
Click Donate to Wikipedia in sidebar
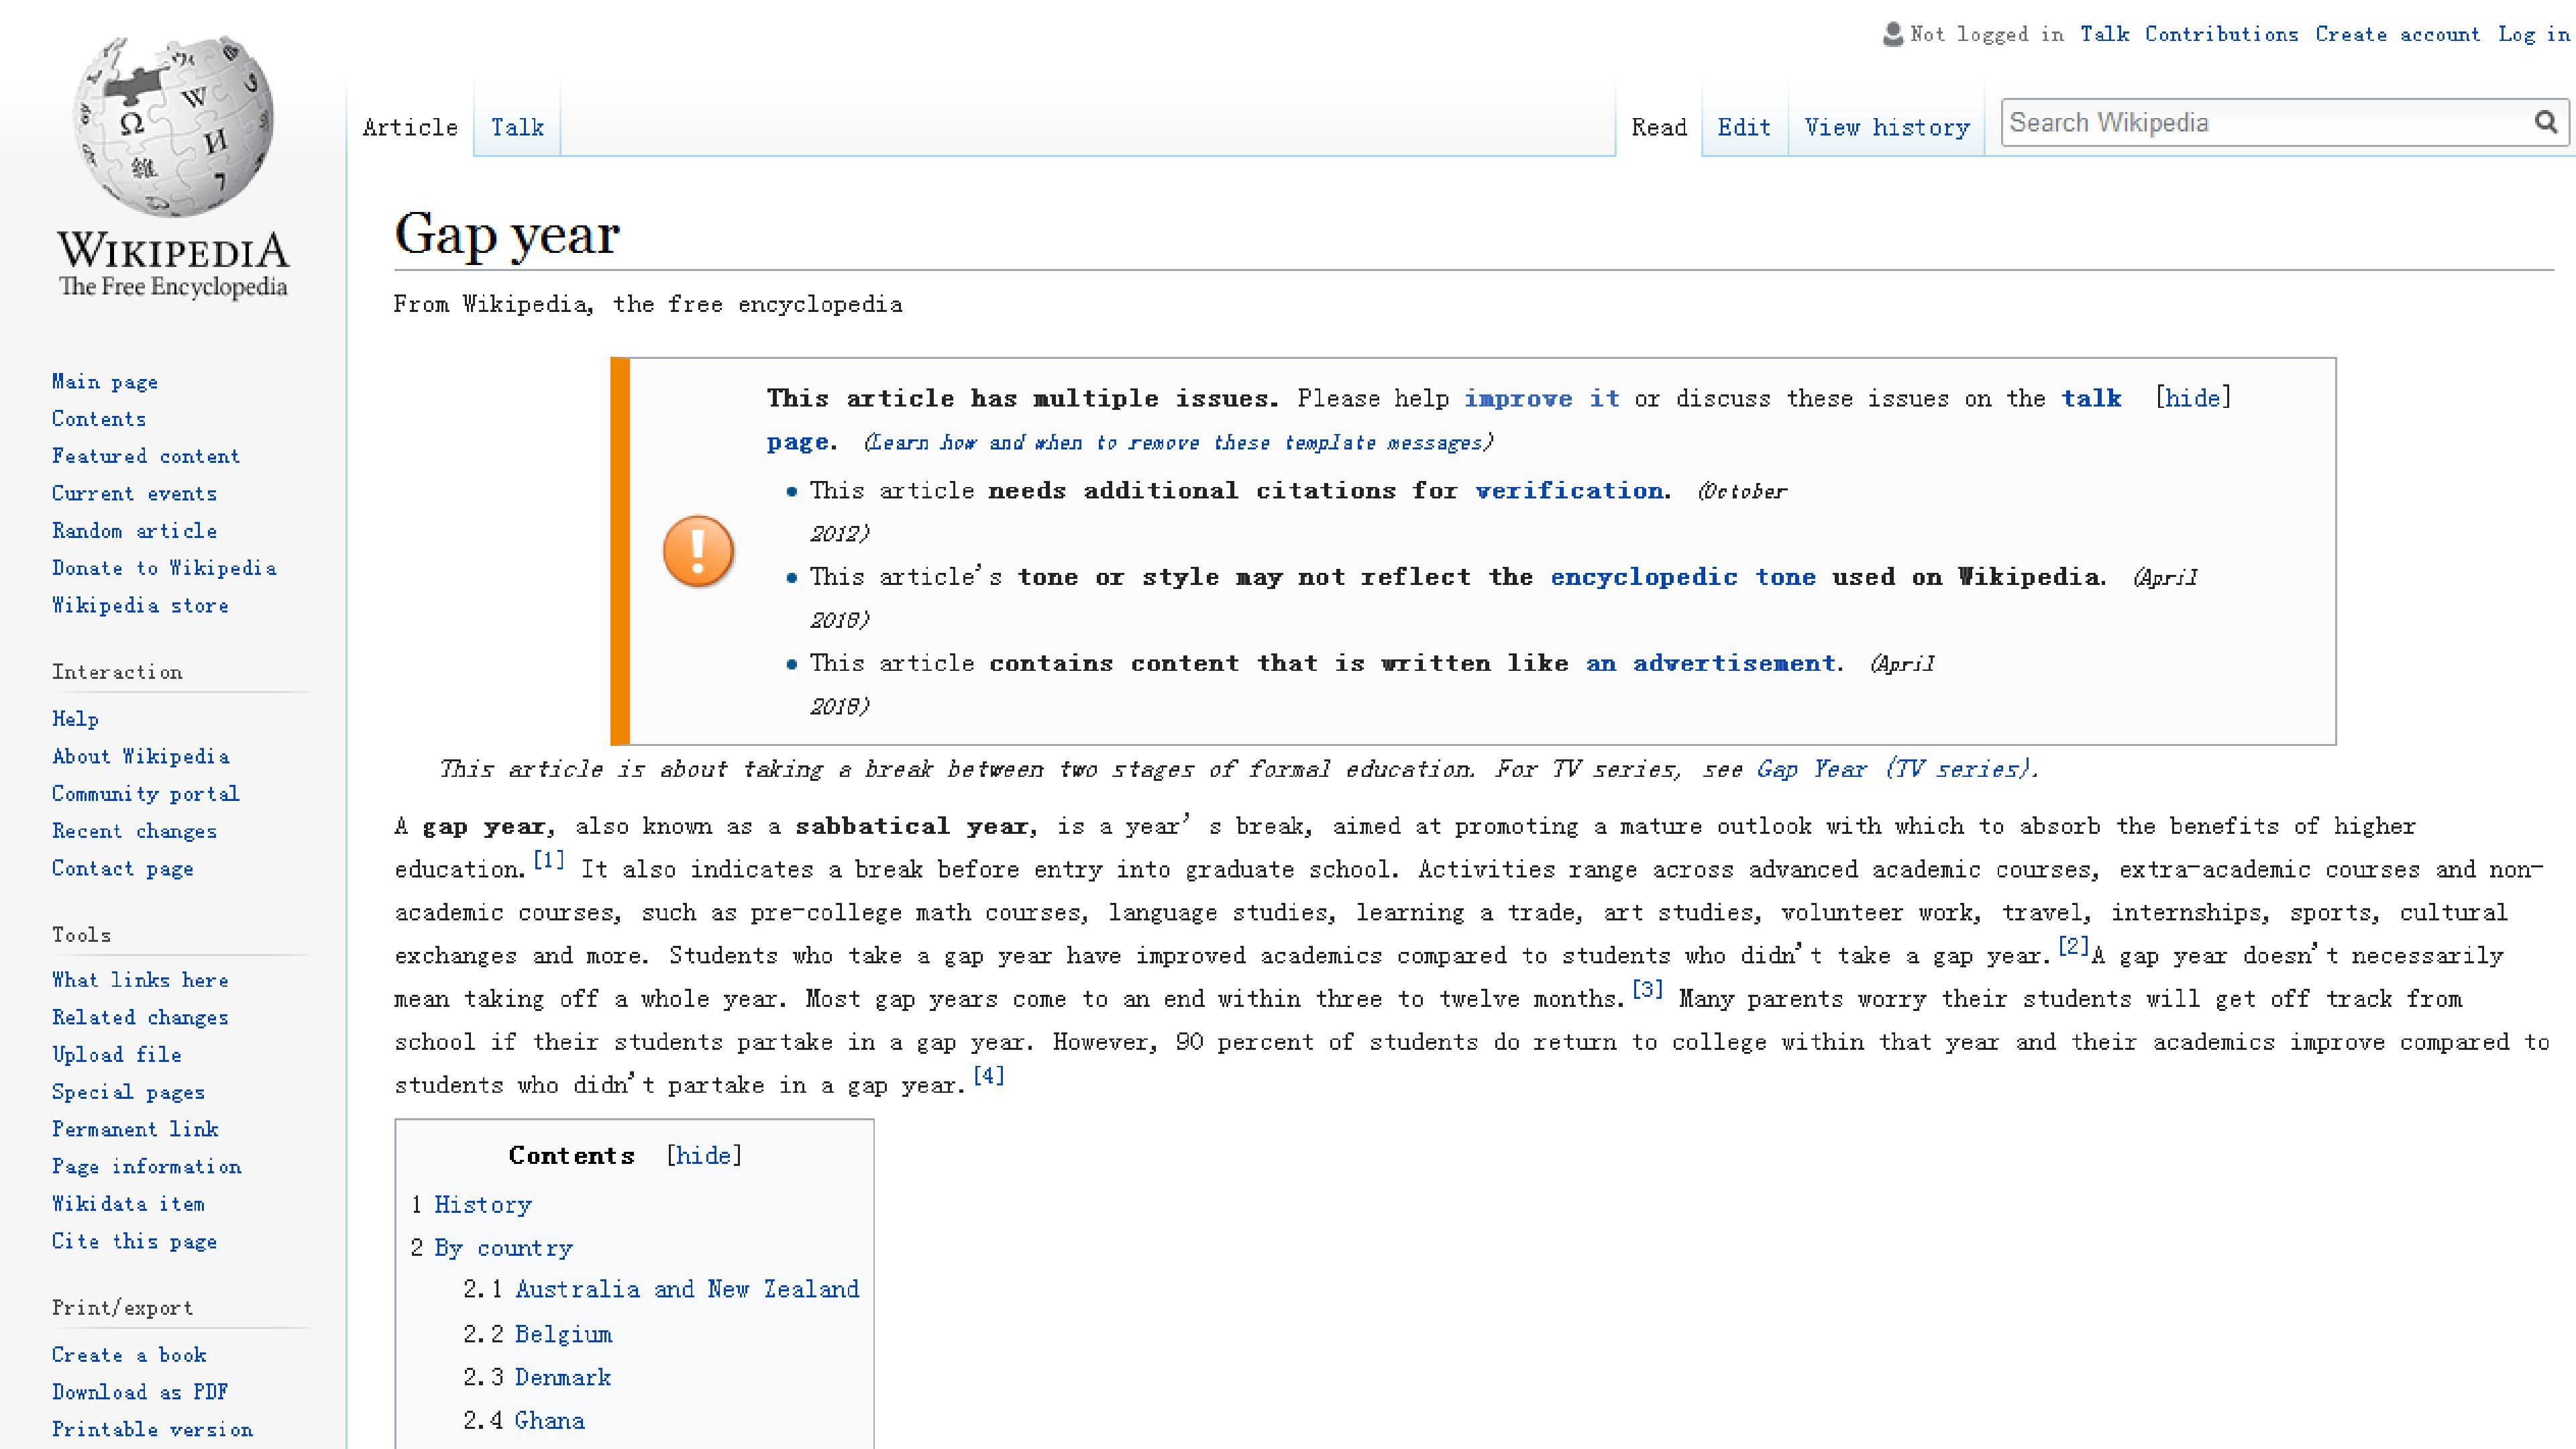[x=164, y=568]
